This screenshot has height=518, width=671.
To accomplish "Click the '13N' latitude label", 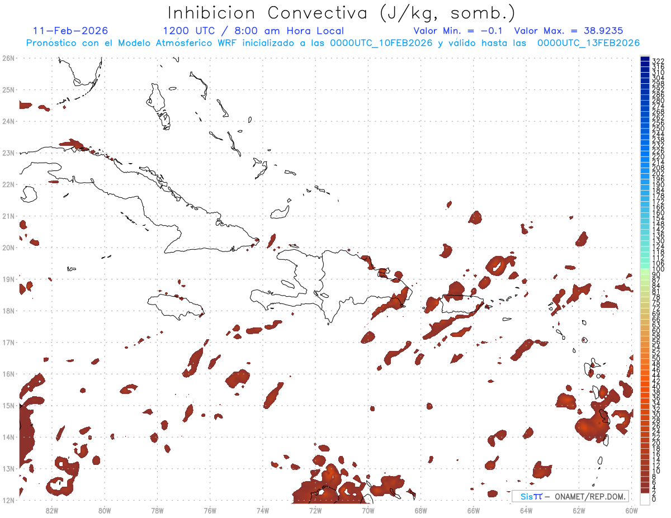I will click(8, 468).
